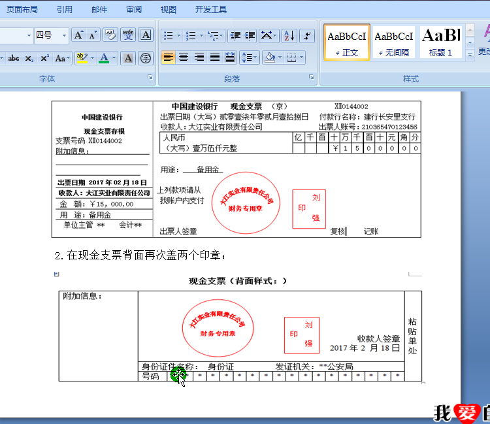The height and width of the screenshot is (424, 490).
Task: Open the 审阅 ribbon tab
Action: point(134,10)
